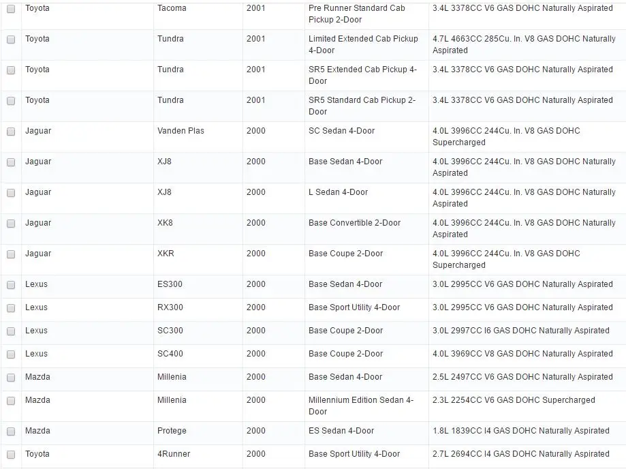
Task: Select checkbox for Tundra SR5 Extended Cab row
Action: [x=11, y=70]
